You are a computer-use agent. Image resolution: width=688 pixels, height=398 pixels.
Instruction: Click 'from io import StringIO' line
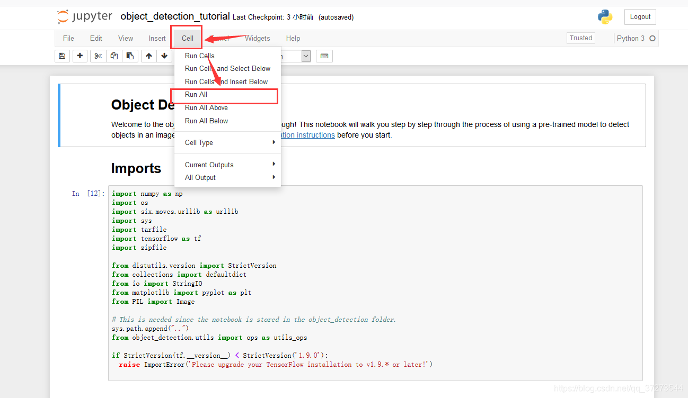[x=157, y=284]
